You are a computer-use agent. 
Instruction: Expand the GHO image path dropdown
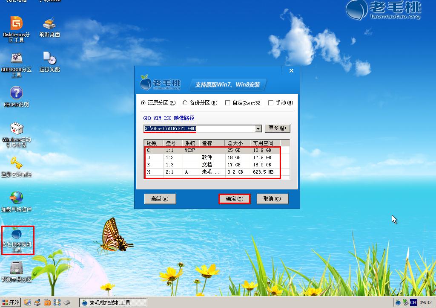pos(258,128)
